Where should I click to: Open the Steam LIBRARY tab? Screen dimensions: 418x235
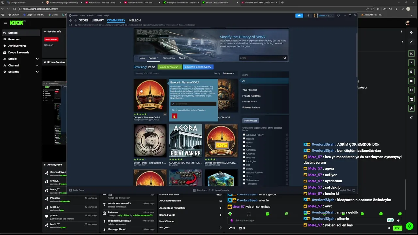tap(98, 20)
